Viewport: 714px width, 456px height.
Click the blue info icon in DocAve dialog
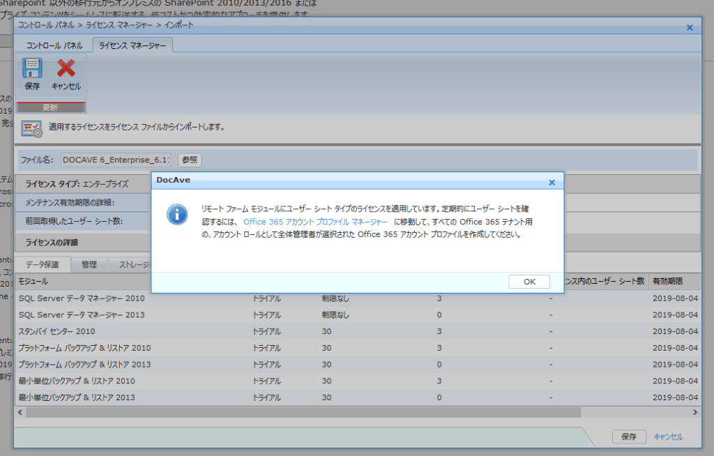click(x=177, y=214)
